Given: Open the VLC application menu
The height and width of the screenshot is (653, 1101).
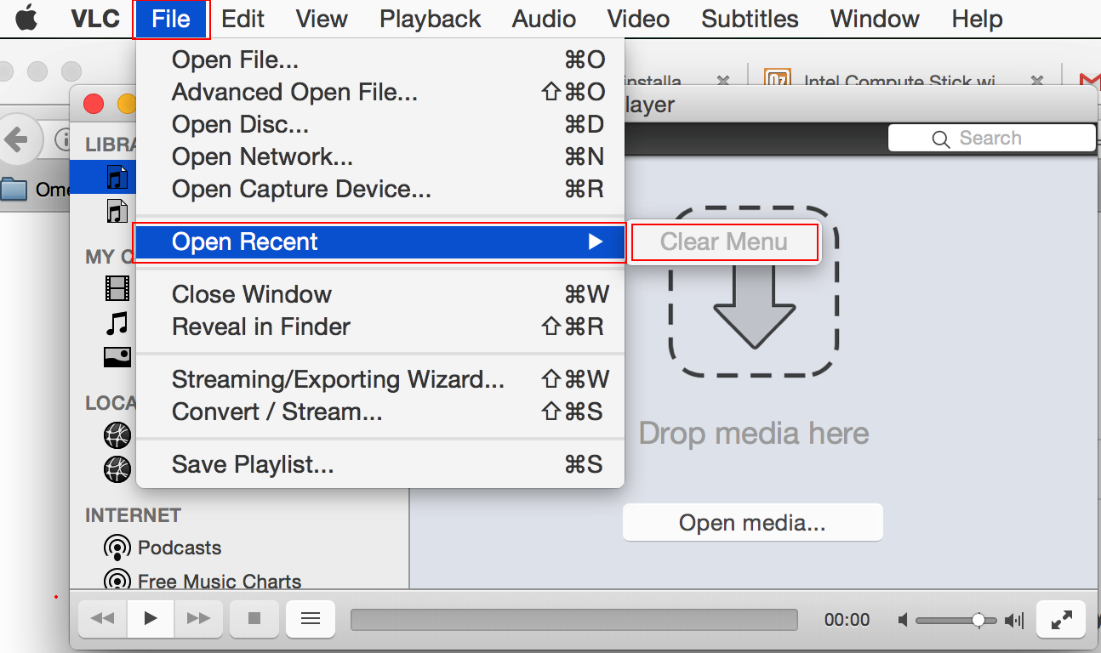Looking at the screenshot, I should (95, 19).
